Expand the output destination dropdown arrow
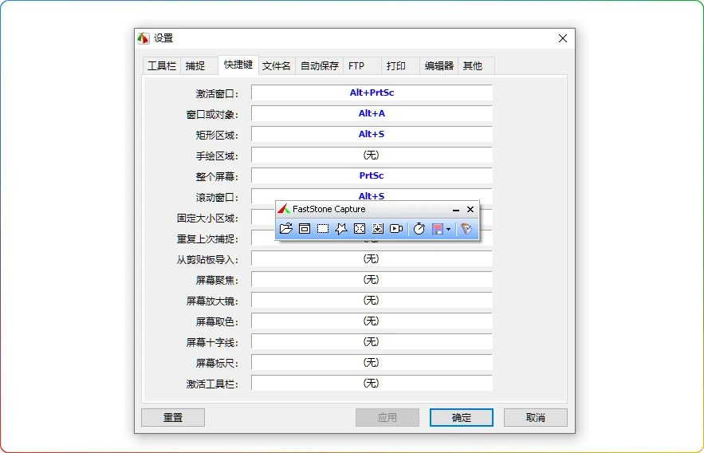 (449, 229)
